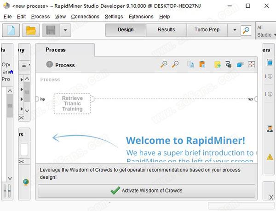Viewport: 276px width, 211px height.
Task: Add a note with the yellow sticky icon
Action: click(218, 64)
